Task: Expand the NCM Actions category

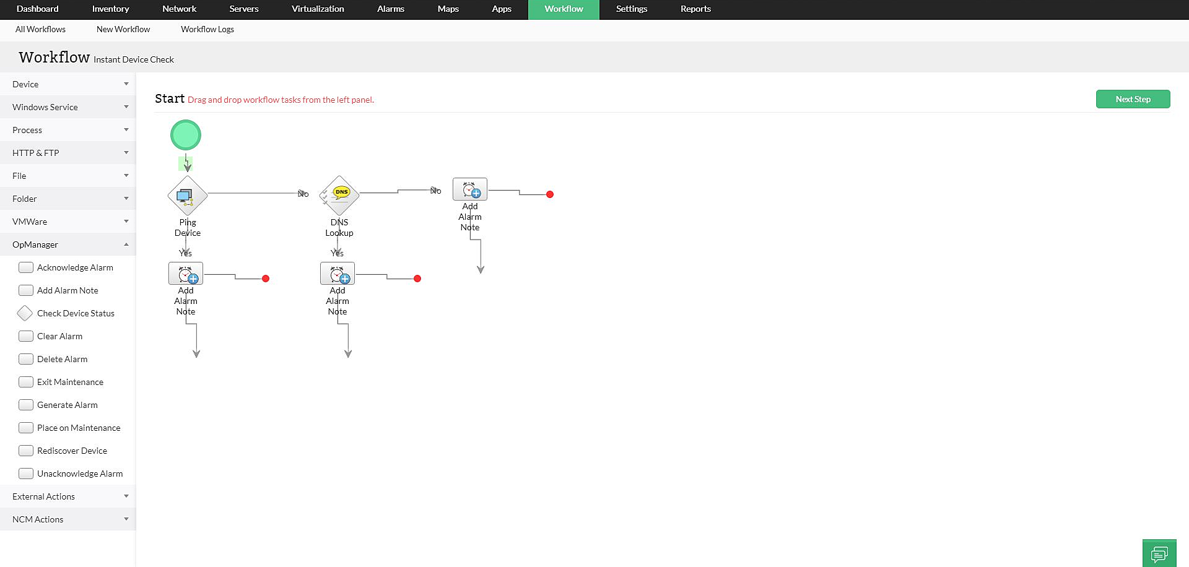Action: tap(68, 519)
